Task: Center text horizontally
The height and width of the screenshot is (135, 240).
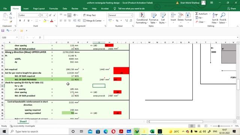Action: [x=65, y=21]
